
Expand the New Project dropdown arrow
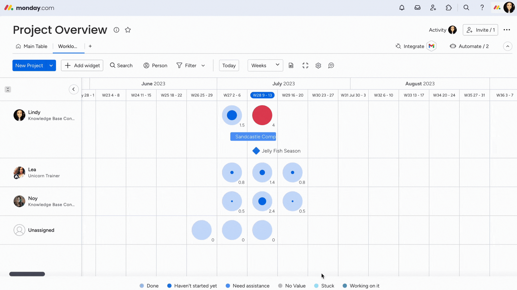pyautogui.click(x=51, y=65)
